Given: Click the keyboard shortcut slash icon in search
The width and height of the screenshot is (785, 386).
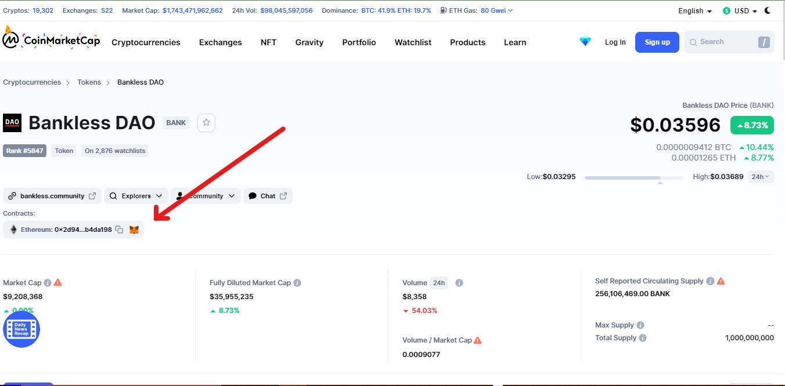Looking at the screenshot, I should pos(764,42).
